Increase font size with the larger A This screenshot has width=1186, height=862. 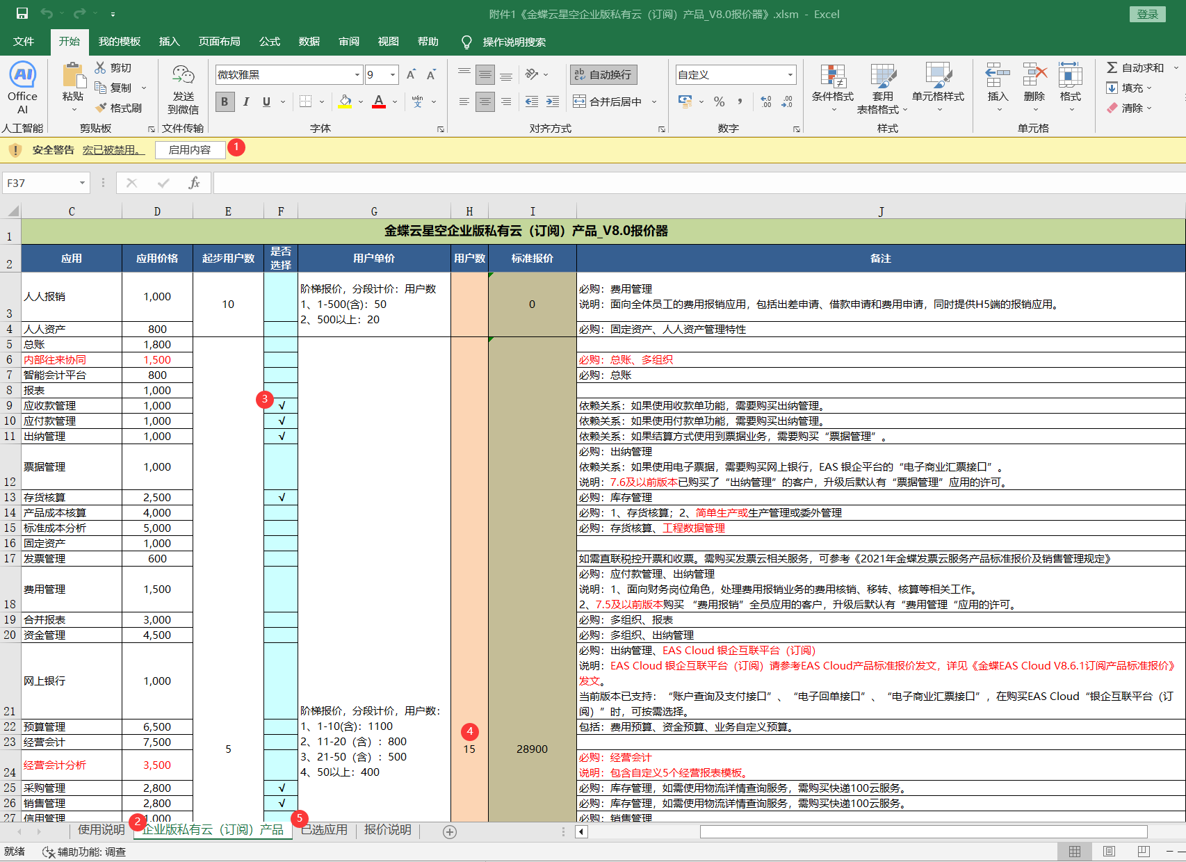point(411,75)
